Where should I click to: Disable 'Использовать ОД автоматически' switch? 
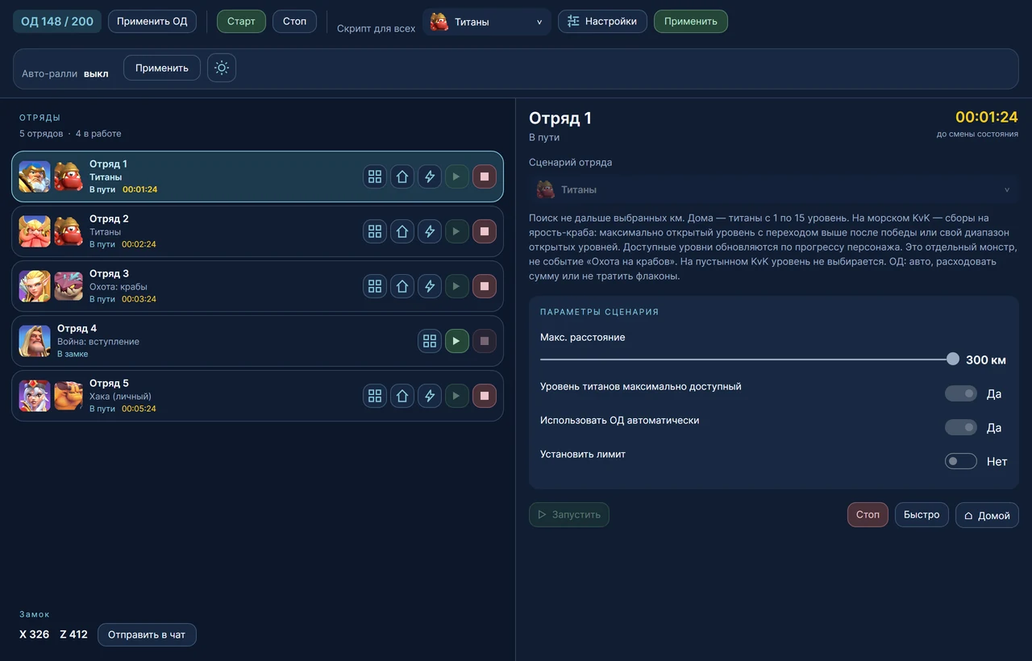pos(961,427)
